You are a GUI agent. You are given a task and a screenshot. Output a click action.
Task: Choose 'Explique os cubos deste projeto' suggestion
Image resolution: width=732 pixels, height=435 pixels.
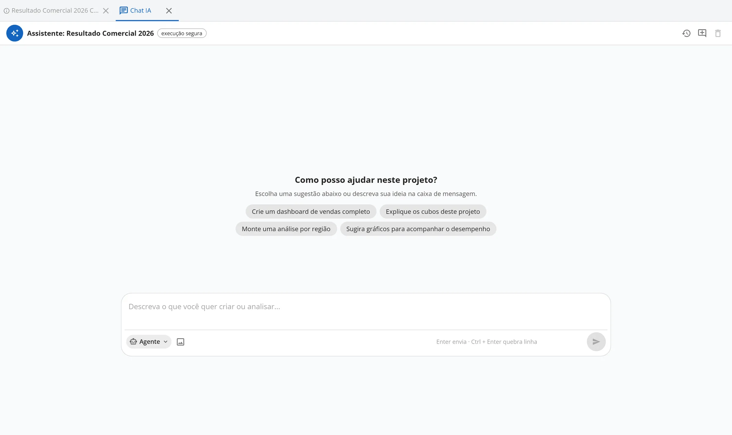[433, 211]
